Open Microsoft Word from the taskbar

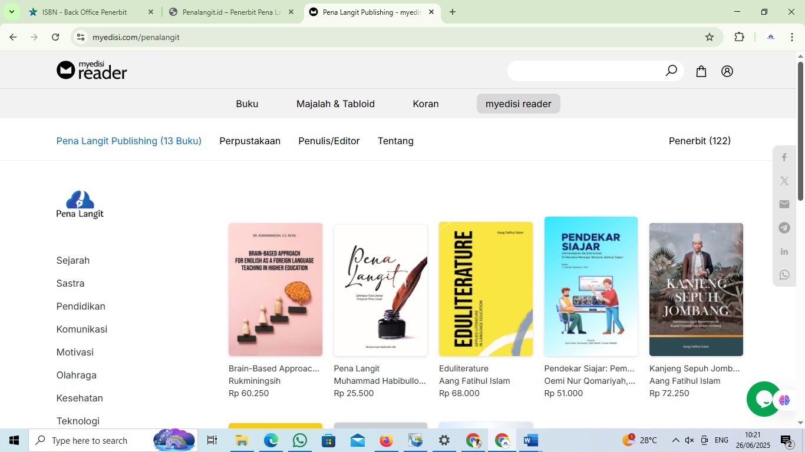[530, 440]
